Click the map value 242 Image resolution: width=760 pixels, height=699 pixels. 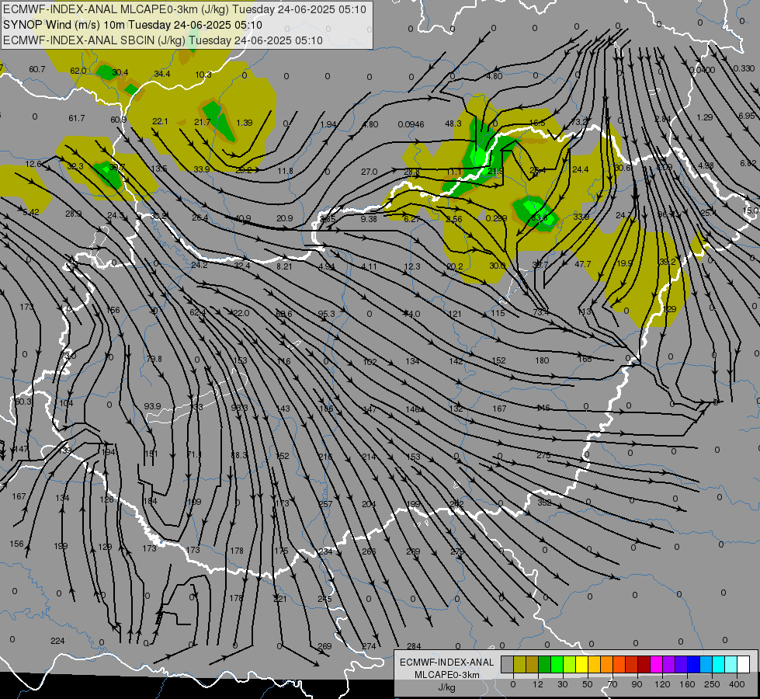456,505
